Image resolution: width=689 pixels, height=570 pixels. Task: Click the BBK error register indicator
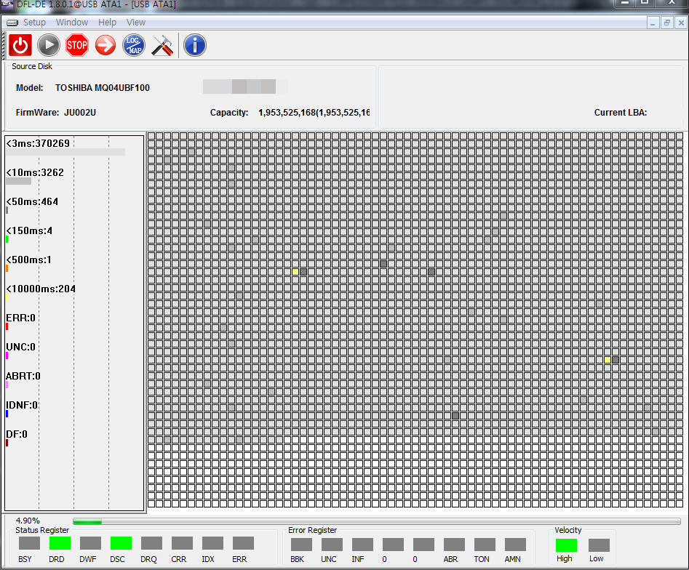click(301, 545)
